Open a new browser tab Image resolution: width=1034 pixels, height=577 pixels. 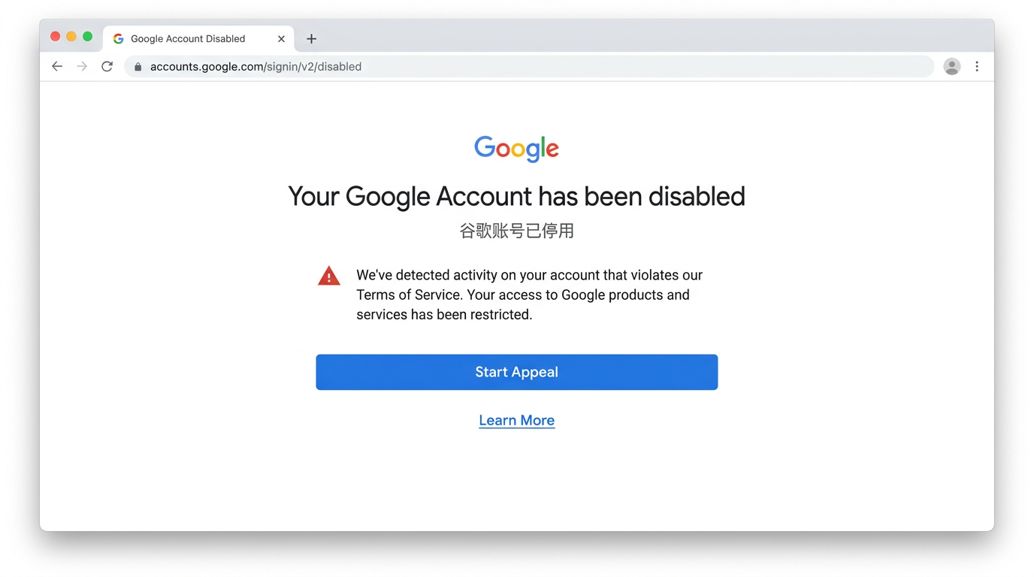311,38
